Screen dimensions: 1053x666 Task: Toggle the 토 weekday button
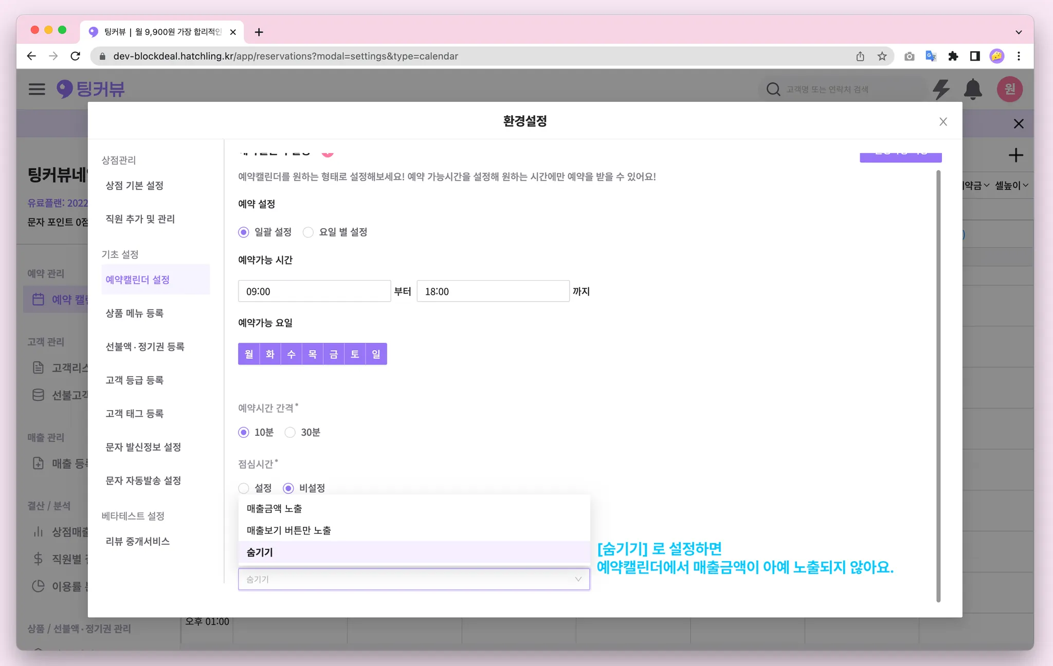pyautogui.click(x=355, y=354)
